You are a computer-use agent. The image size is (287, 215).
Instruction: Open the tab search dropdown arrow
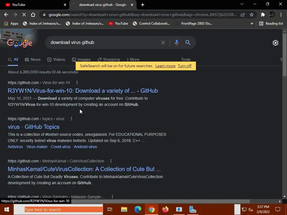pyautogui.click(x=242, y=4)
